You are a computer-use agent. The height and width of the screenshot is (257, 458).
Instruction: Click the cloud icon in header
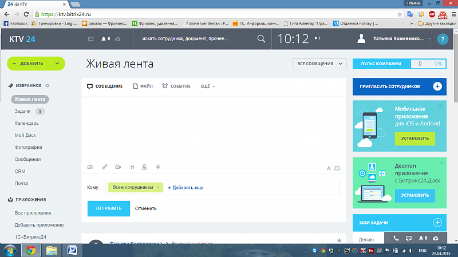[118, 39]
